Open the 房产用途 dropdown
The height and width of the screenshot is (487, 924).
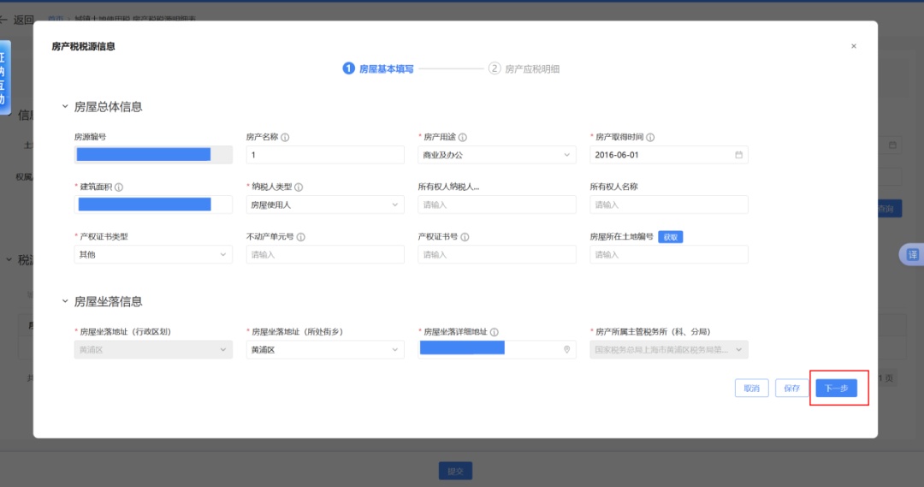(x=496, y=155)
